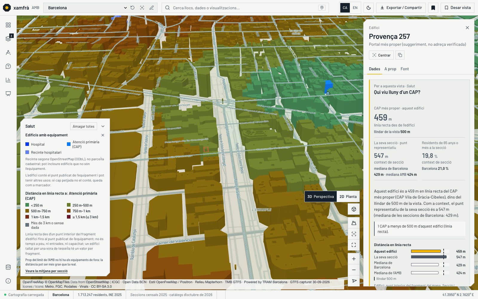Open the presentation board icon in the sidebar
Image resolution: width=478 pixels, height=299 pixels.
8,94
